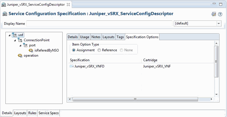Click the Juniper_vSRX_VNFD specification row icon

72,66
